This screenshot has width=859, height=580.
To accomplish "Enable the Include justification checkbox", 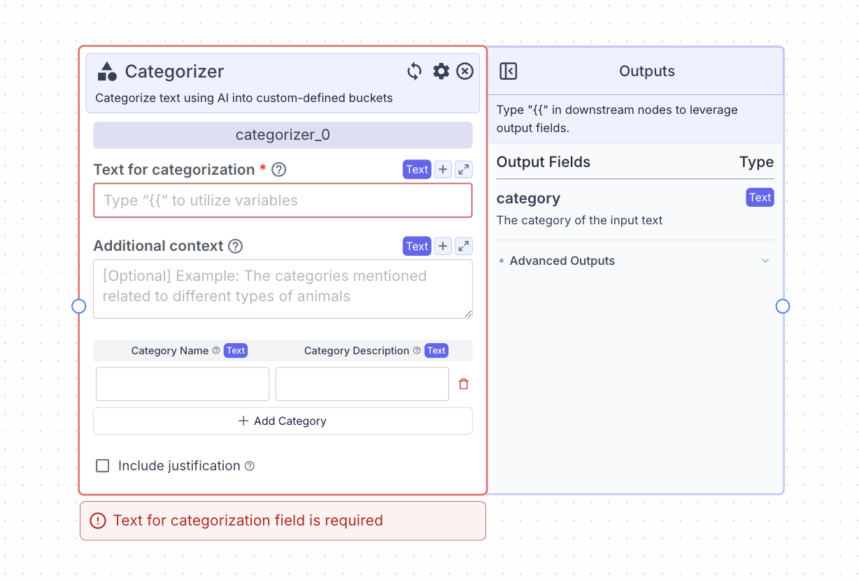I will [103, 466].
